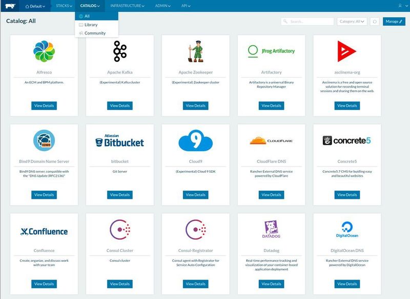View Details for Apache Zookeeper
The height and width of the screenshot is (299, 410).
[196, 106]
